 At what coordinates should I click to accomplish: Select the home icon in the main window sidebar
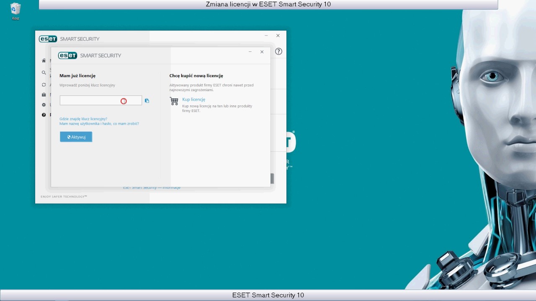[x=44, y=61]
